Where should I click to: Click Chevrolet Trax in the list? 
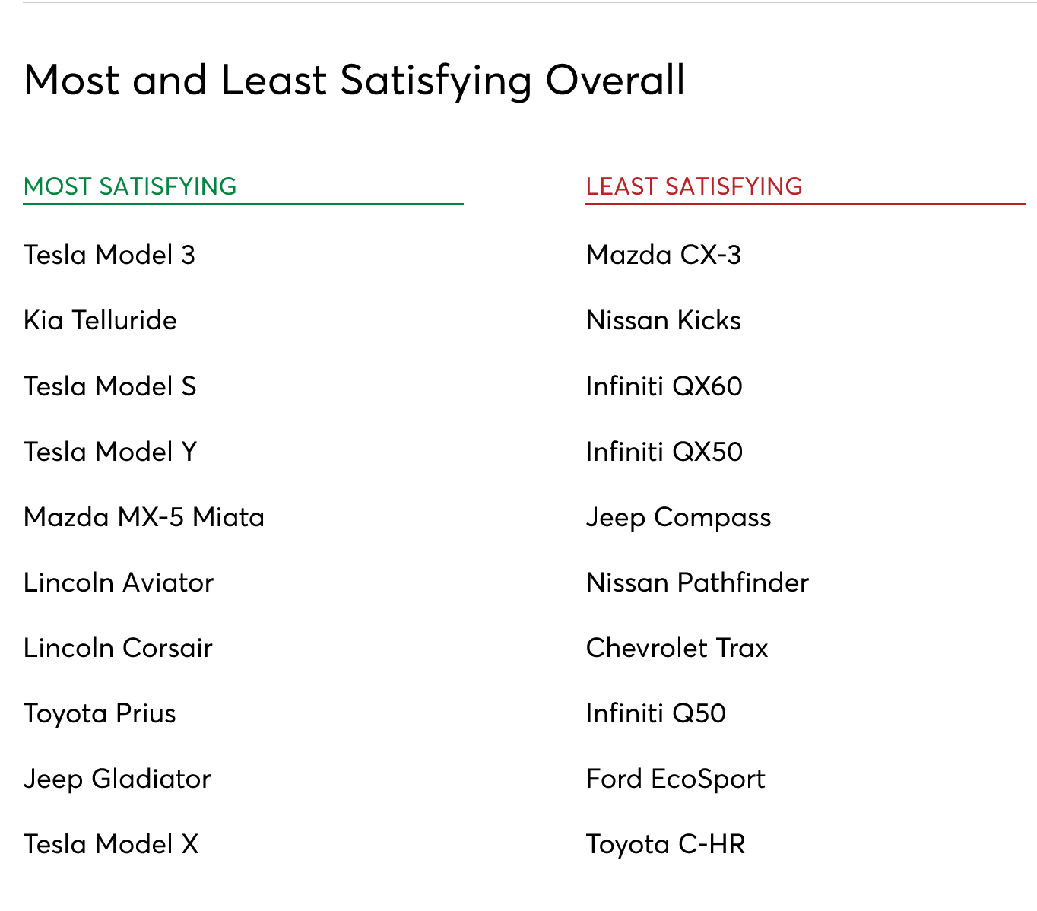677,648
